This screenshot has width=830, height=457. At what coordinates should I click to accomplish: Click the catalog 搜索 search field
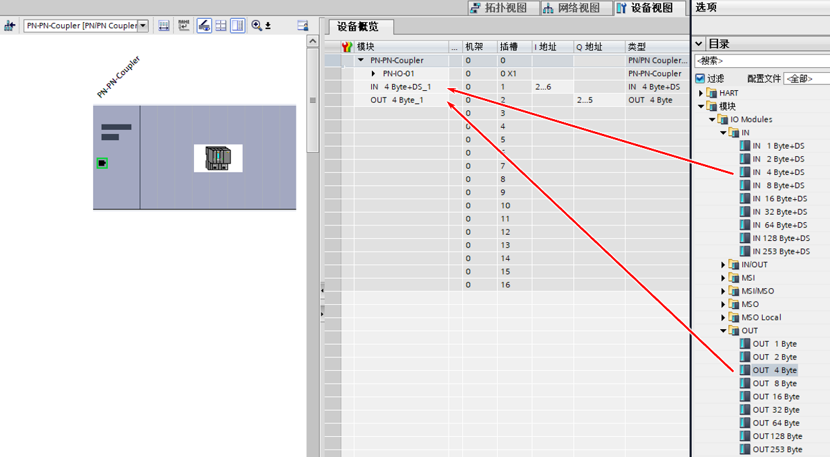point(761,61)
